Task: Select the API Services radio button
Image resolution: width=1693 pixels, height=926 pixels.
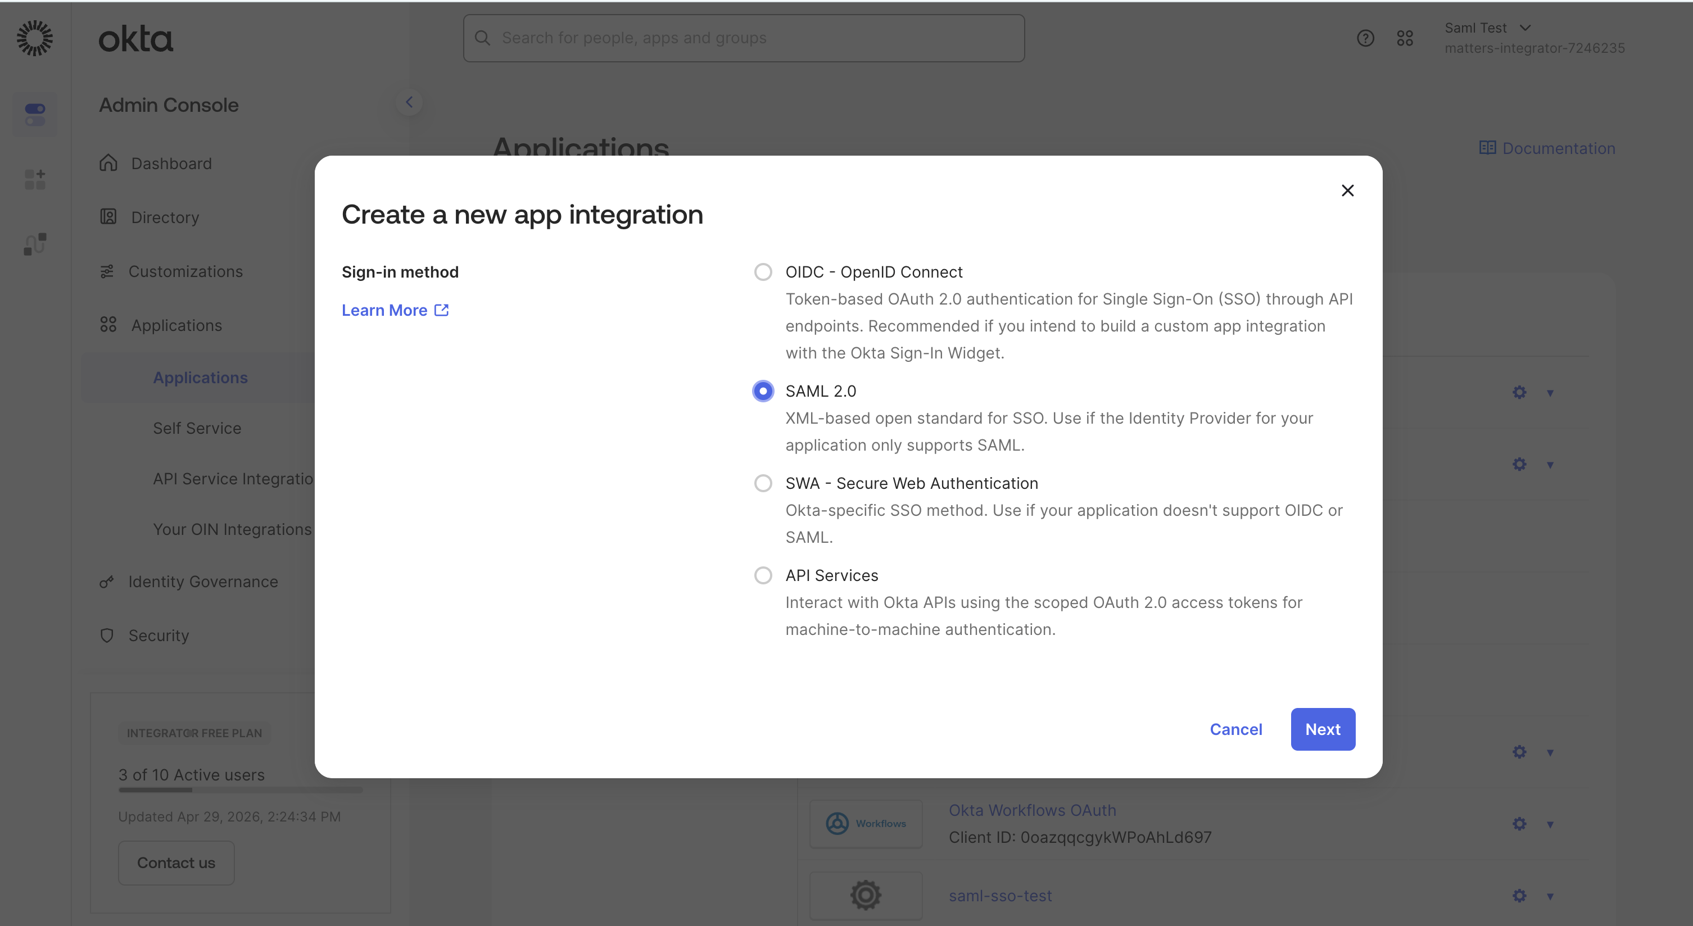Action: tap(763, 575)
